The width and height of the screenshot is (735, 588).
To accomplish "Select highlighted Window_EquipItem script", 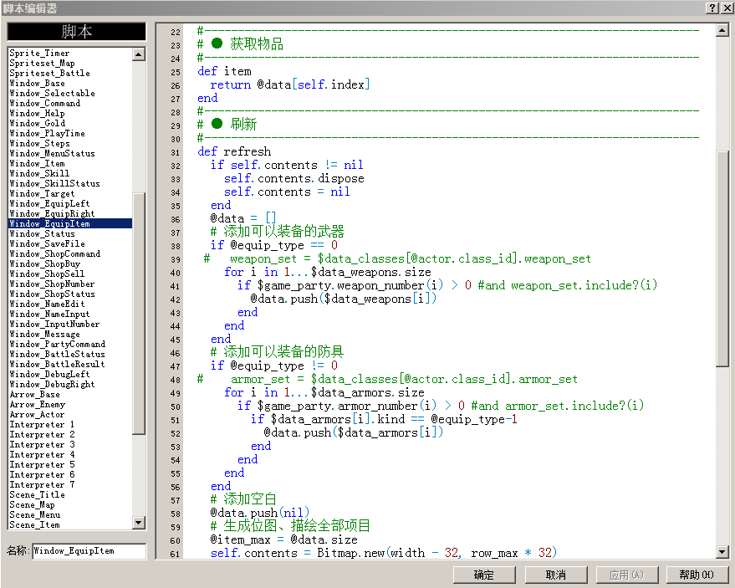I will pyautogui.click(x=70, y=223).
